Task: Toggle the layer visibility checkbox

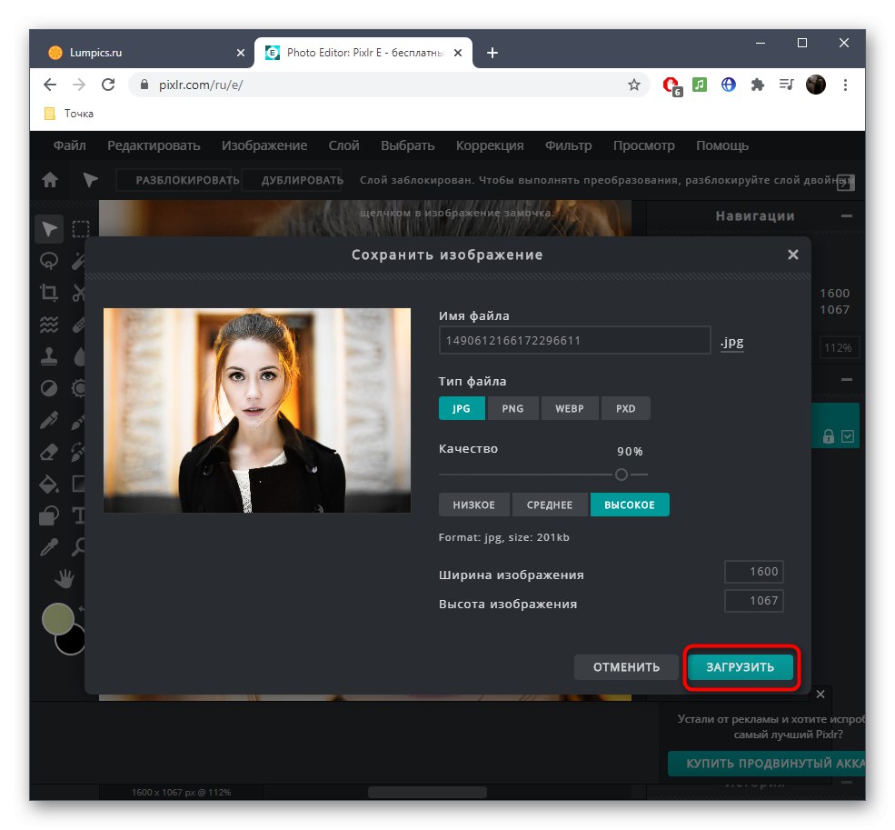Action: (848, 436)
